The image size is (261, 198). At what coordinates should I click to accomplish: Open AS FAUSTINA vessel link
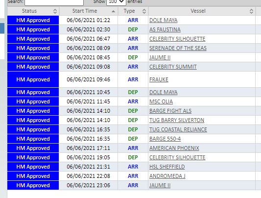point(165,29)
